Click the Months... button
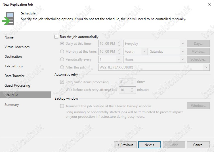Screen dimensions: 214x152 click(x=198, y=52)
